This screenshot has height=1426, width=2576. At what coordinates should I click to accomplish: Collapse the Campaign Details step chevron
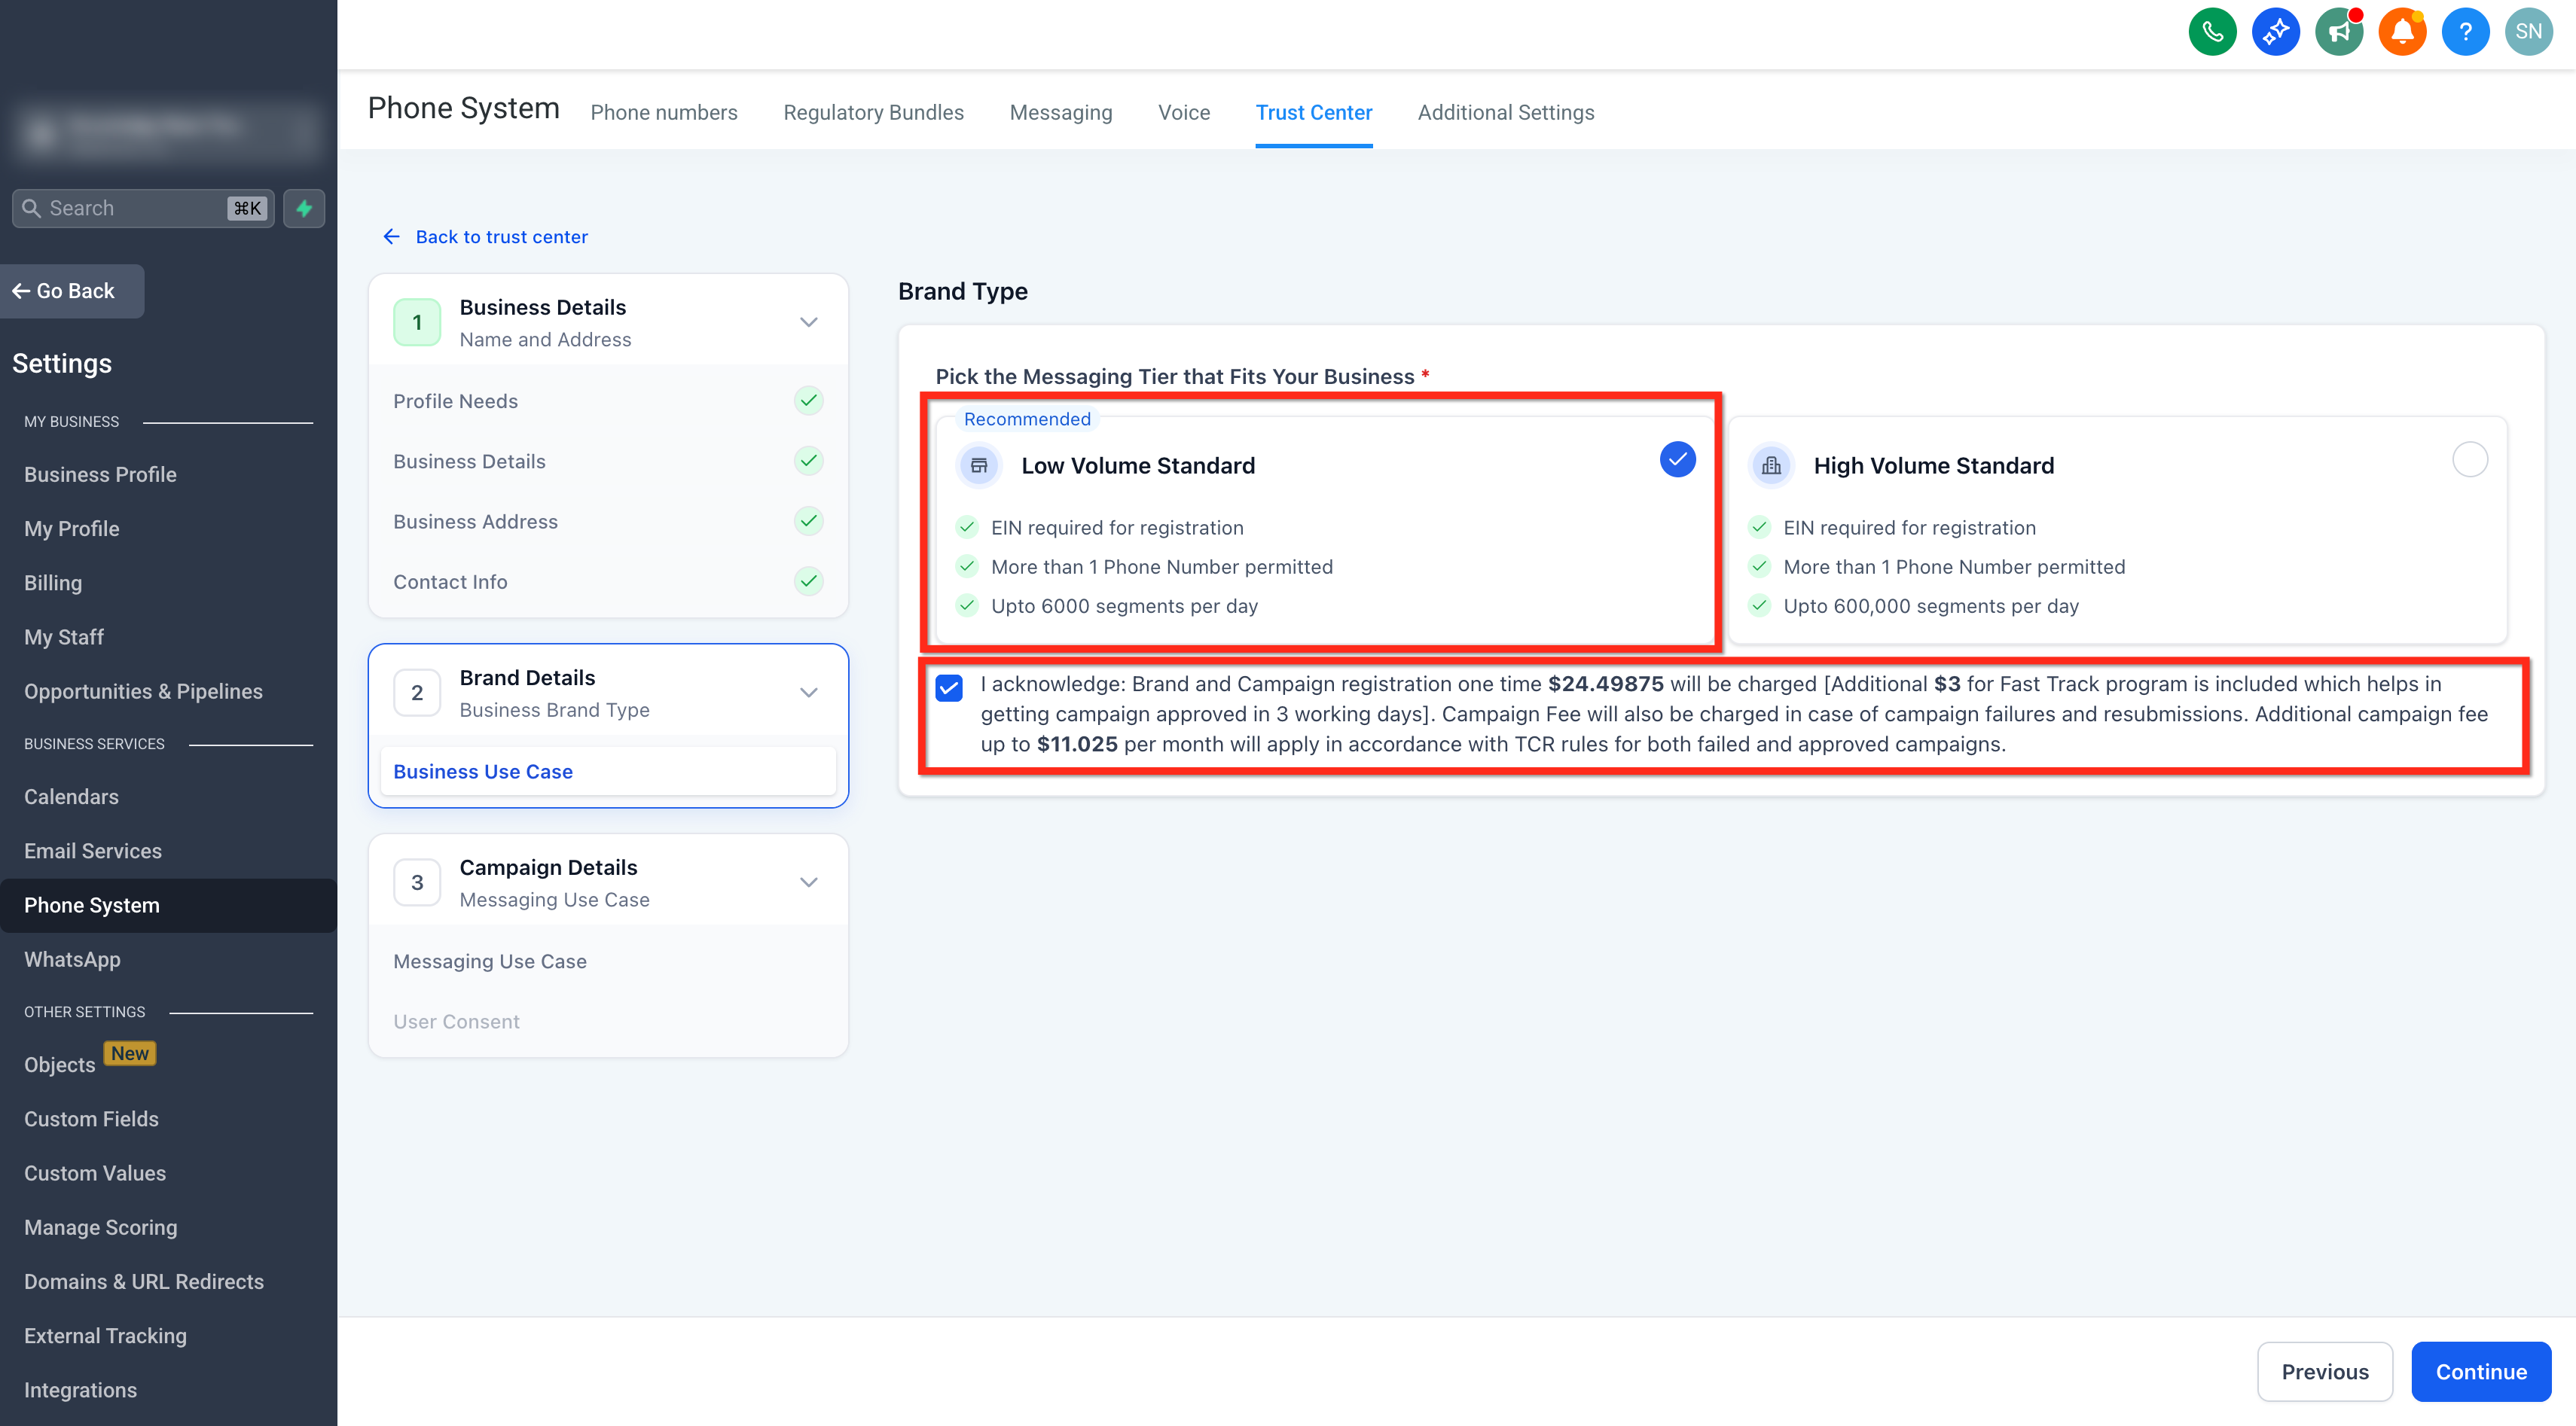(x=808, y=882)
